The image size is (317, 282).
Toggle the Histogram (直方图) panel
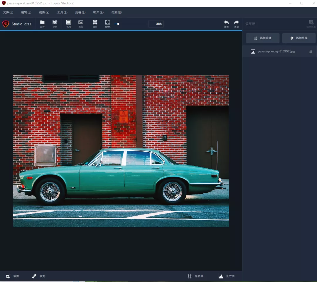click(x=226, y=276)
